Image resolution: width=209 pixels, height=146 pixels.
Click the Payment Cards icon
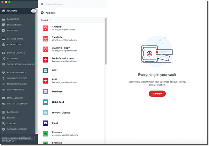click(3, 39)
